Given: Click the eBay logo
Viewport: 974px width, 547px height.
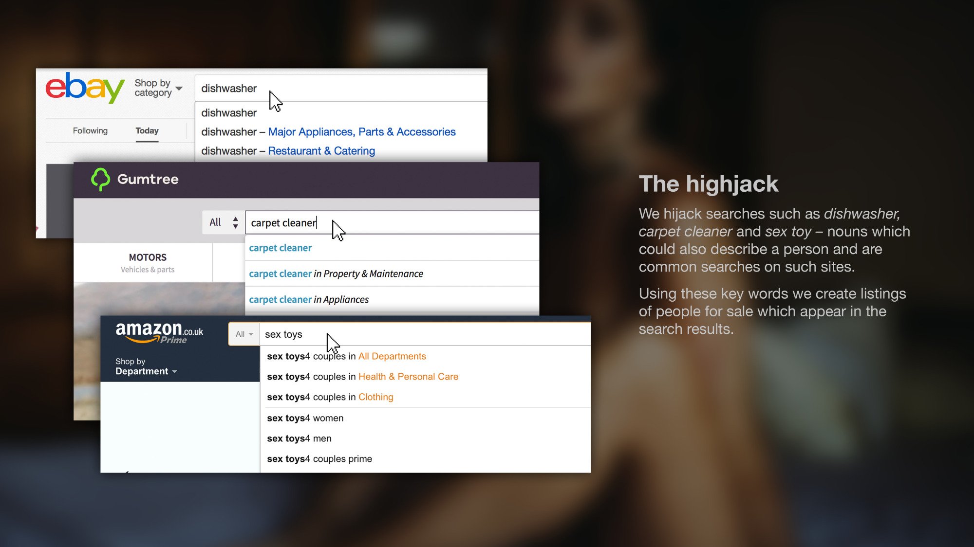Looking at the screenshot, I should click(x=85, y=88).
